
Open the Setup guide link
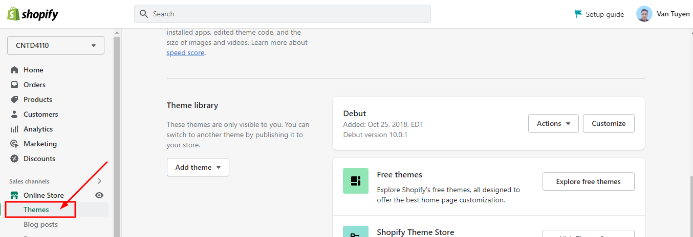pos(605,14)
